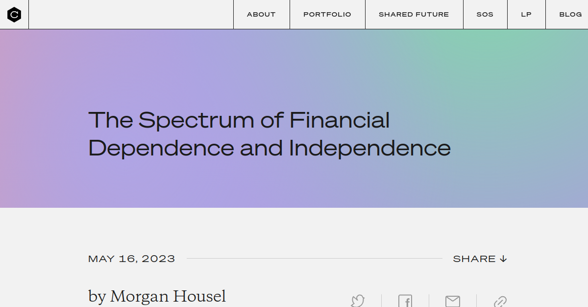588x307 pixels.
Task: Share article via Twitter bird icon
Action: pyautogui.click(x=358, y=301)
